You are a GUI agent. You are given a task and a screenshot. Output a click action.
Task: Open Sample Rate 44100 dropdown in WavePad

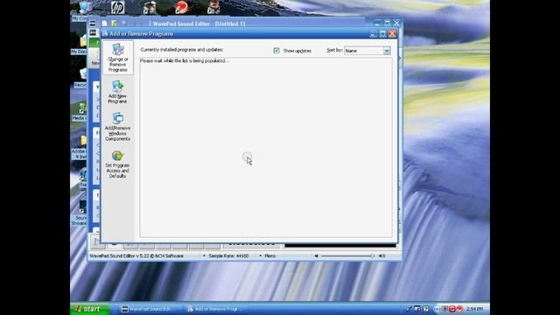pos(227,255)
